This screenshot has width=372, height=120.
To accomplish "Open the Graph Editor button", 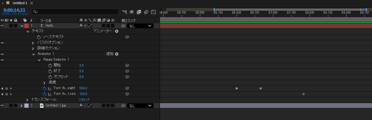I will point(153,12).
